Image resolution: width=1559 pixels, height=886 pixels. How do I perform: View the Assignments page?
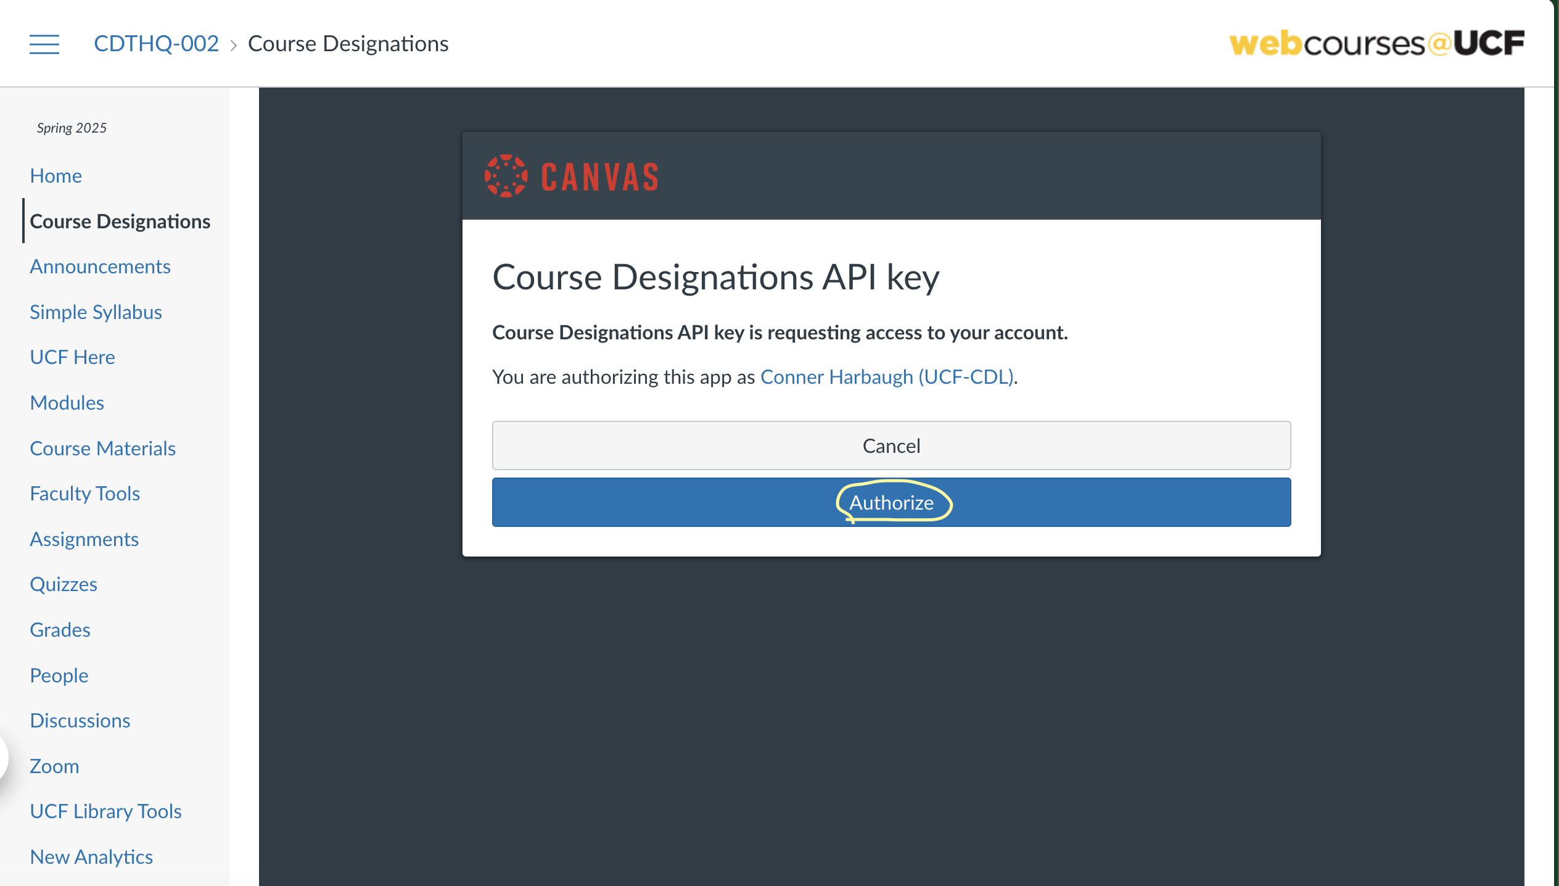(x=84, y=539)
